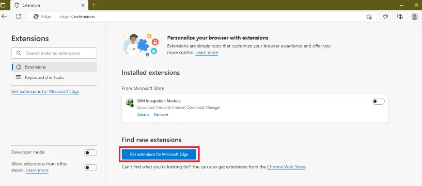Add this page to favorites star
The image size is (422, 186).
pyautogui.click(x=369, y=16)
